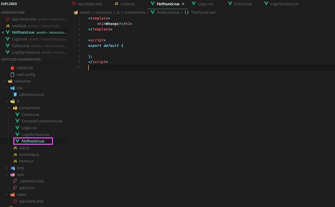
Task: Close the Notfound.vue tab
Action: [183, 4]
